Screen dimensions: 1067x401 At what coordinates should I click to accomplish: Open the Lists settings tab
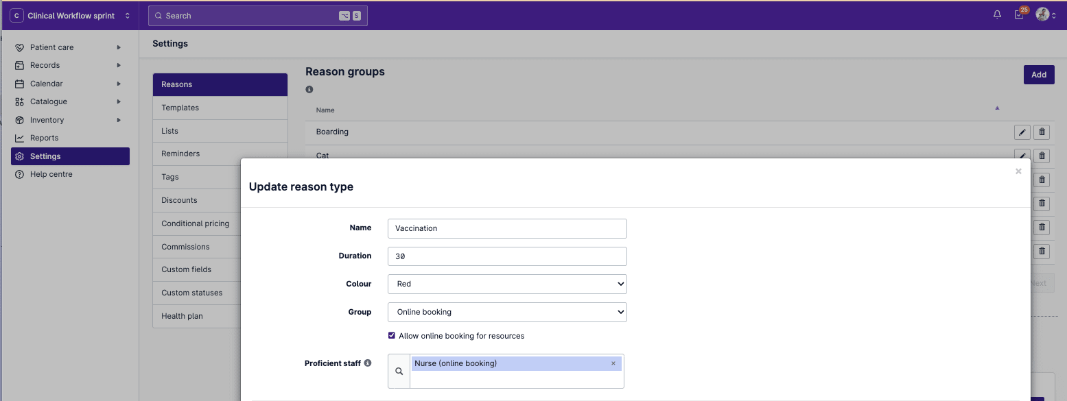coord(220,131)
